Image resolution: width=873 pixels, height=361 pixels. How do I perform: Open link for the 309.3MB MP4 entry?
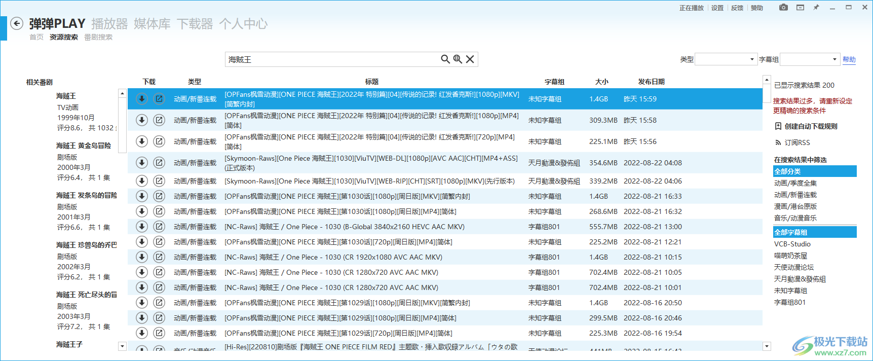pos(159,120)
